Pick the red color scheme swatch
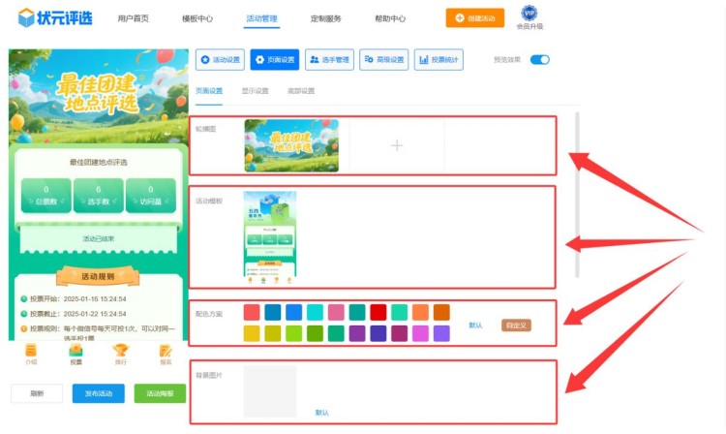 click(378, 312)
